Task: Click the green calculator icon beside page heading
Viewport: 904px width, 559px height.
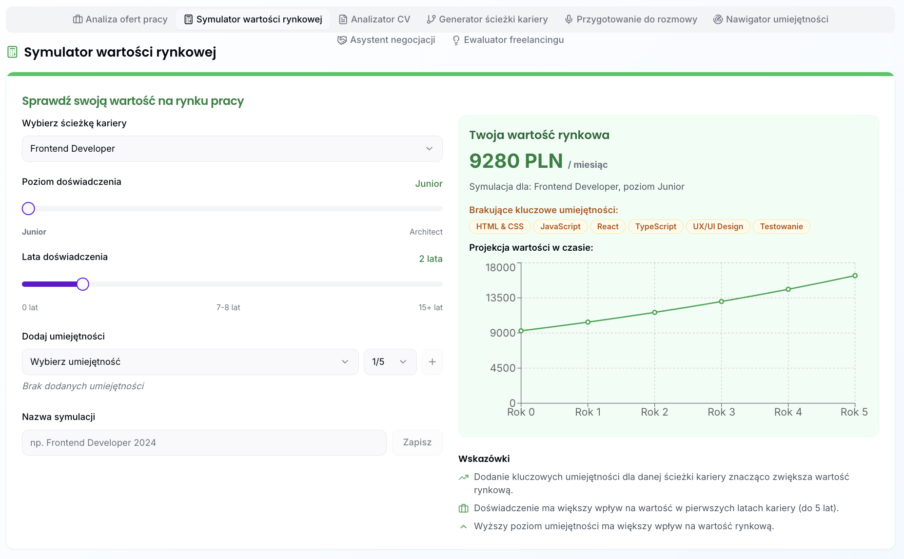Action: click(13, 52)
